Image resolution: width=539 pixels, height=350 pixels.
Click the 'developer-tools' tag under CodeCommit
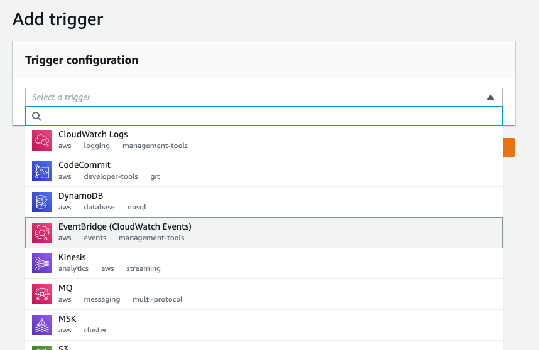[x=111, y=176]
